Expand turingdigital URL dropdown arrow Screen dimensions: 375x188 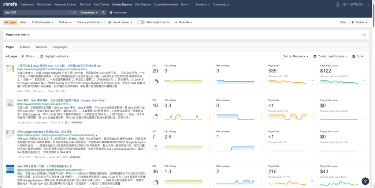tap(86, 69)
